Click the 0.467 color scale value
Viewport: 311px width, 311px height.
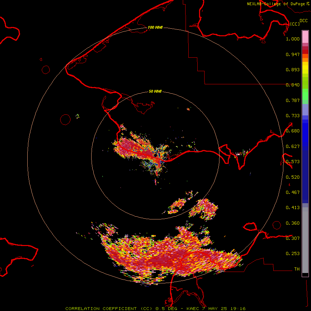click(x=293, y=192)
